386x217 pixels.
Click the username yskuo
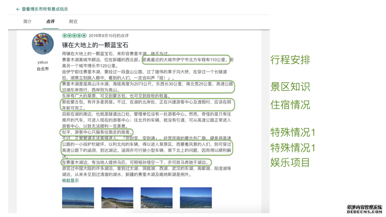pyautogui.click(x=43, y=62)
